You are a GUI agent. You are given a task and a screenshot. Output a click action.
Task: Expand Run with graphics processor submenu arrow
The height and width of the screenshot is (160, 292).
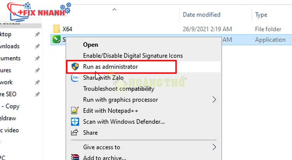[x=214, y=100]
